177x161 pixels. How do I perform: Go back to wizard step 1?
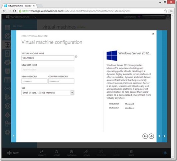14,136
